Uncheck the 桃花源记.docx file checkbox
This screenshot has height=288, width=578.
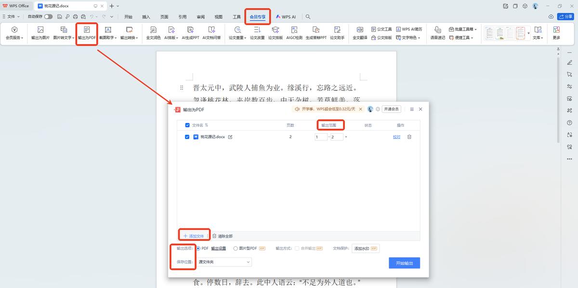pos(187,137)
